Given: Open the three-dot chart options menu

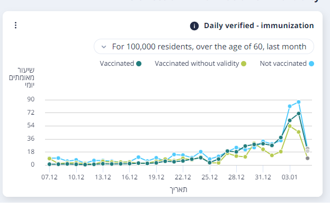Looking at the screenshot, I should 16,25.
